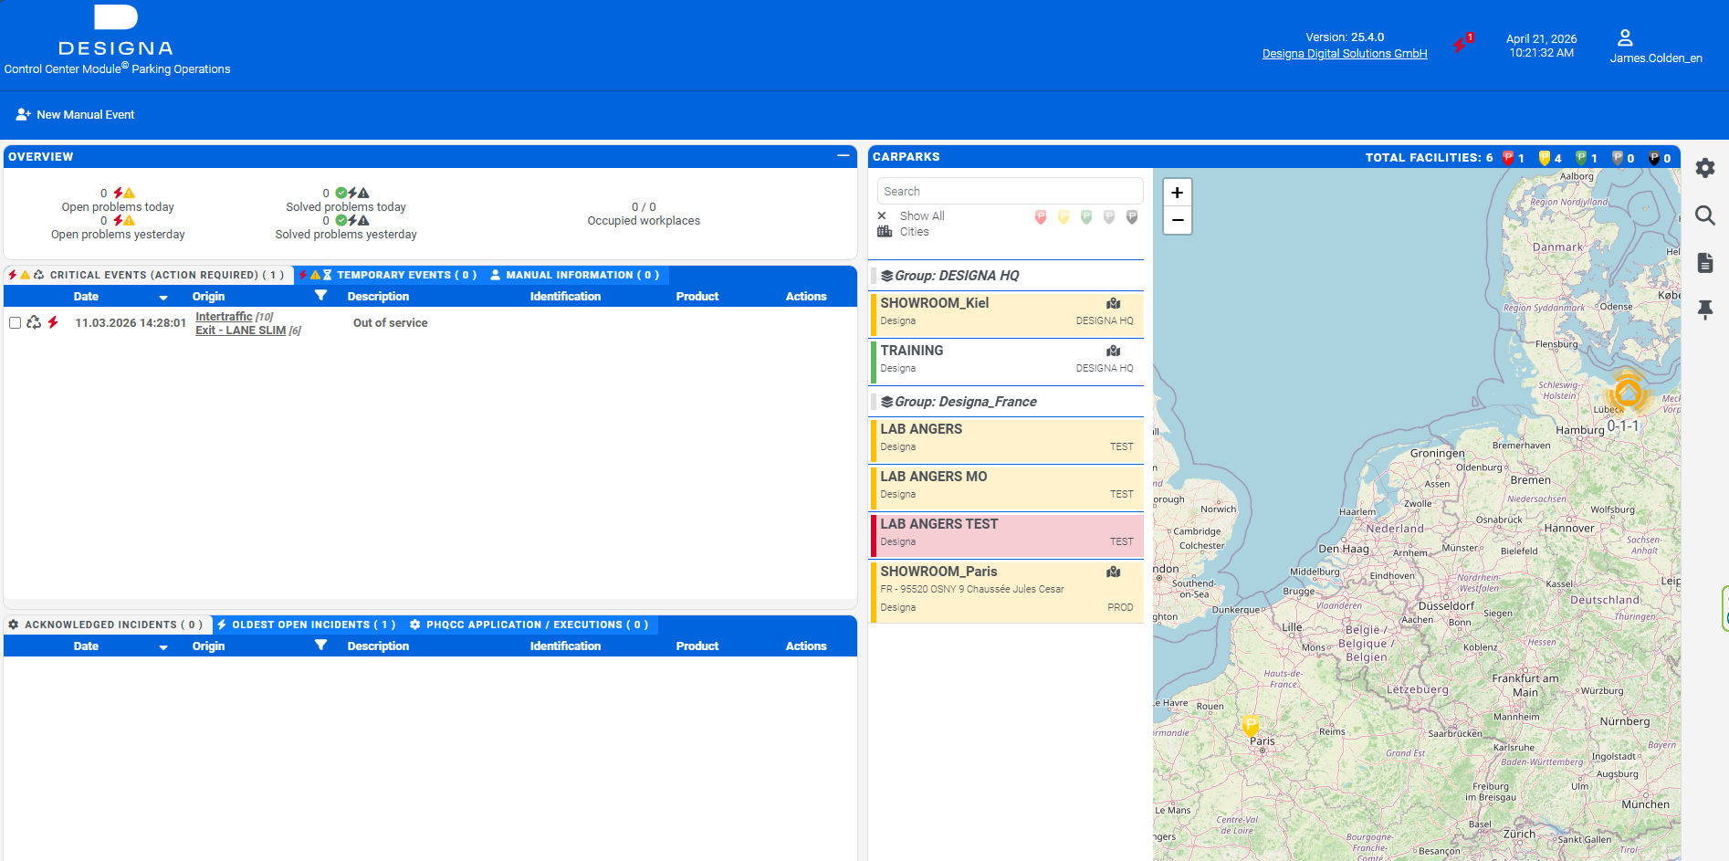Click the black facility count marker in the Carparks header
The height and width of the screenshot is (861, 1729).
pyautogui.click(x=1654, y=158)
